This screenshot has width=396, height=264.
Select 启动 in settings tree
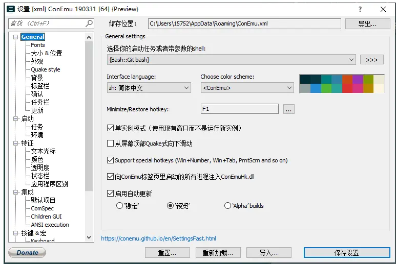pos(27,118)
